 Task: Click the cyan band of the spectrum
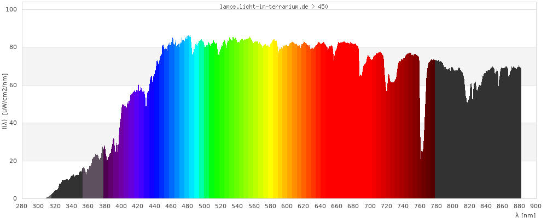click(x=195, y=125)
